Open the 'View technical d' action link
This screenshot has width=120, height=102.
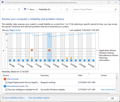(x=108, y=90)
